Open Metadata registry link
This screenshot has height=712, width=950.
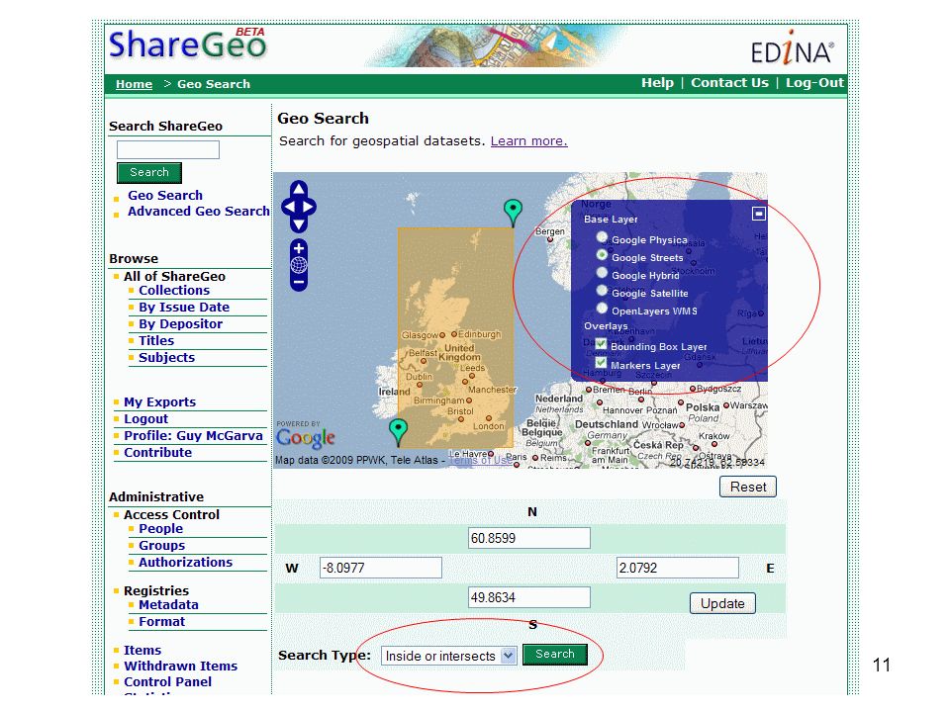pos(168,605)
